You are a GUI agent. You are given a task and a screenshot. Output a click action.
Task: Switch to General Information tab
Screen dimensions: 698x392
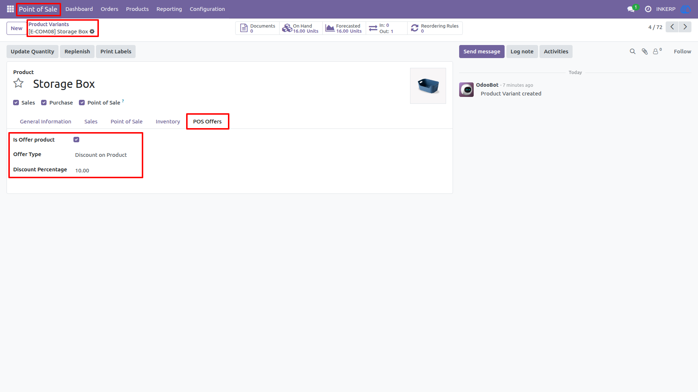(45, 122)
